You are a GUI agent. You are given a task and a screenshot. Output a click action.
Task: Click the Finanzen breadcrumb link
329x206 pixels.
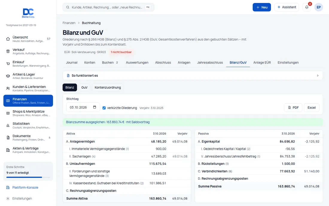click(69, 23)
